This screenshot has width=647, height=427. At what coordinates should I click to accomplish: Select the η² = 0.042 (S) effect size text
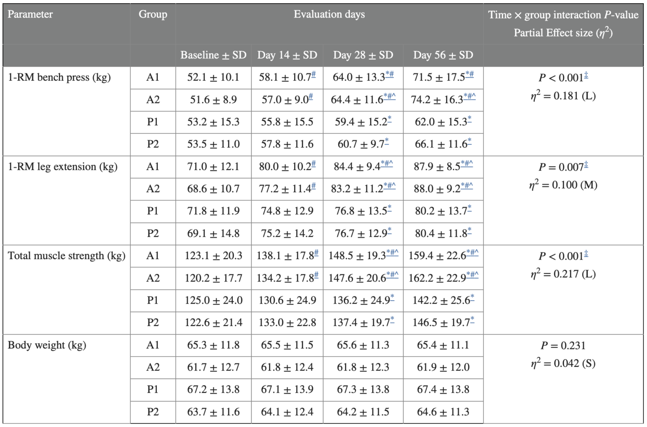tap(563, 363)
